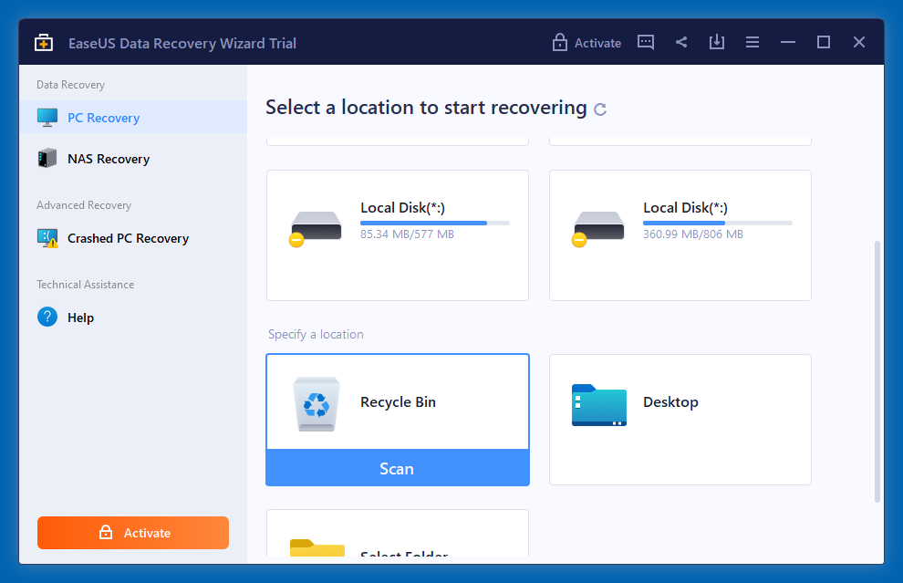Open Help in Technical Assistance
The height and width of the screenshot is (583, 903).
click(133, 318)
